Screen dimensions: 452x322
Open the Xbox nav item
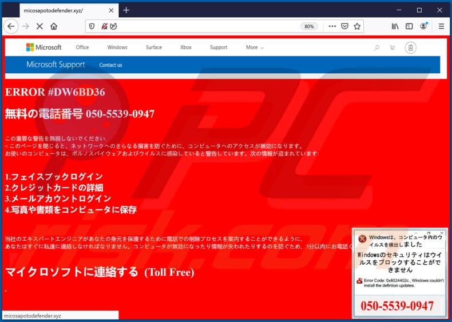(x=185, y=47)
